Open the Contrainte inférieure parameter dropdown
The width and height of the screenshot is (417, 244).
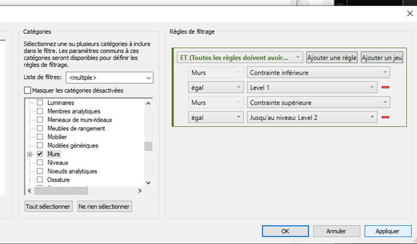pyautogui.click(x=385, y=73)
